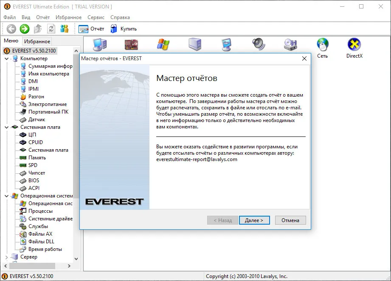
Task: Open Память memory item
Action: click(x=33, y=158)
